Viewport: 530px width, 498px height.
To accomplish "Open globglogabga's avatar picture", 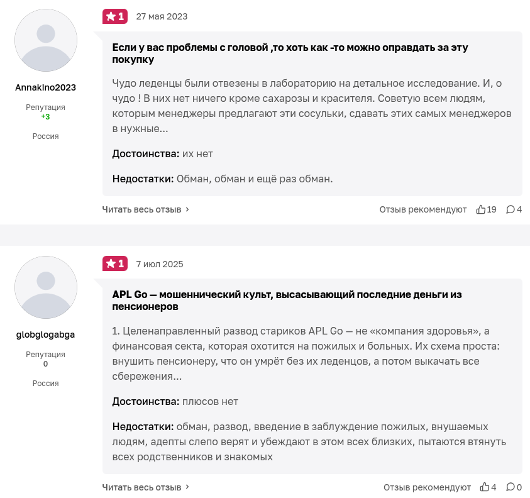I will click(x=46, y=287).
